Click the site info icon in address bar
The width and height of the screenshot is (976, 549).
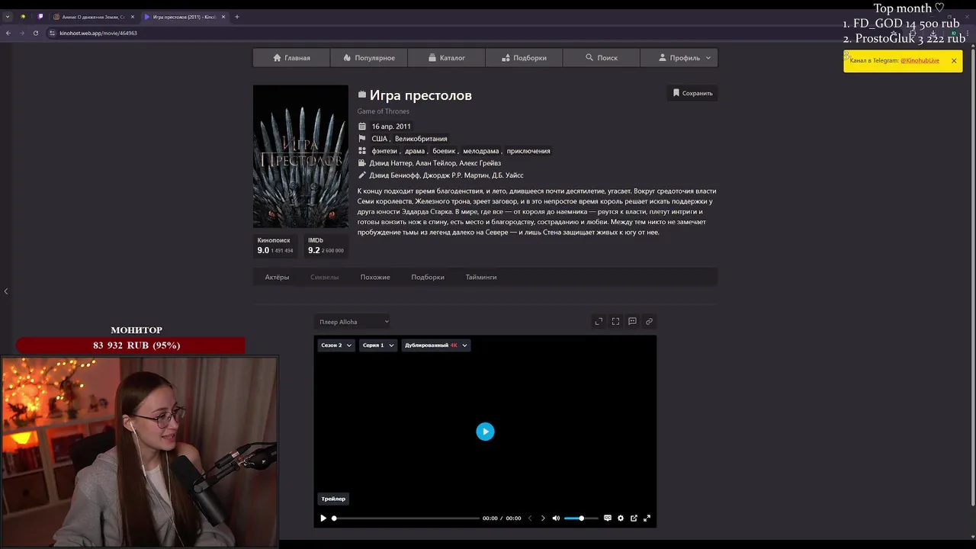click(x=52, y=33)
